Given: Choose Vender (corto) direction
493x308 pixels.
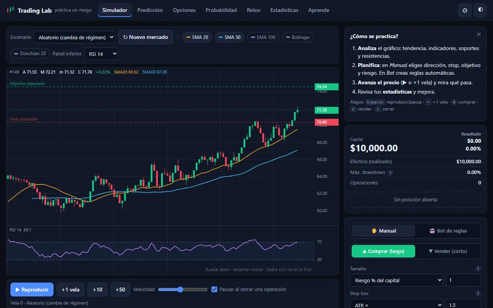Looking at the screenshot, I should (448, 251).
